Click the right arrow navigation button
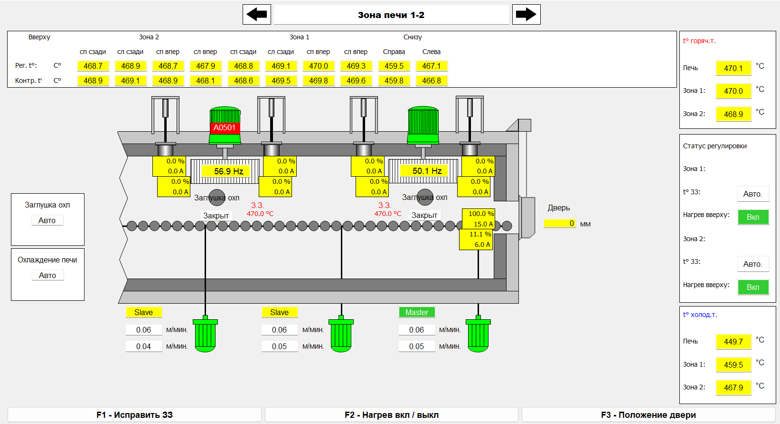Viewport: 780px width, 424px height. pyautogui.click(x=526, y=15)
